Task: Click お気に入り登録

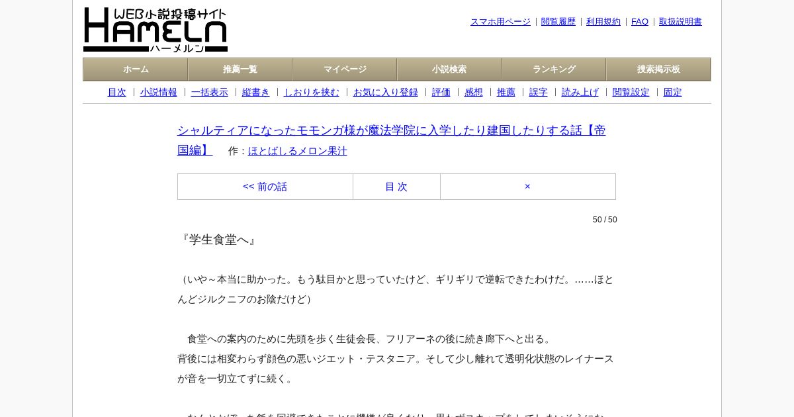Action: [x=386, y=93]
